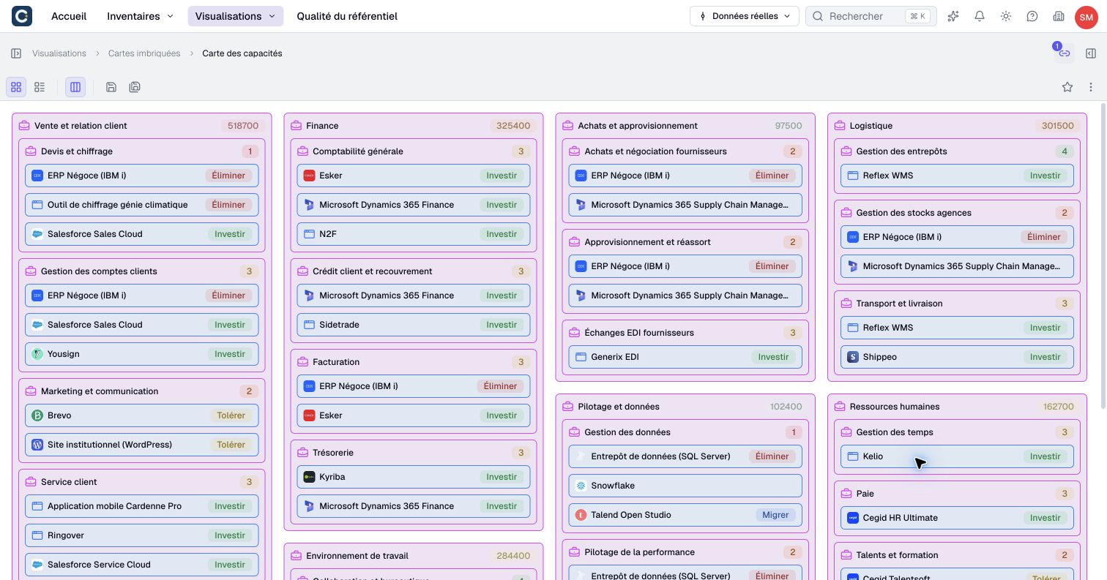Open the Kelio application card
This screenshot has height=580, width=1107.
957,456
